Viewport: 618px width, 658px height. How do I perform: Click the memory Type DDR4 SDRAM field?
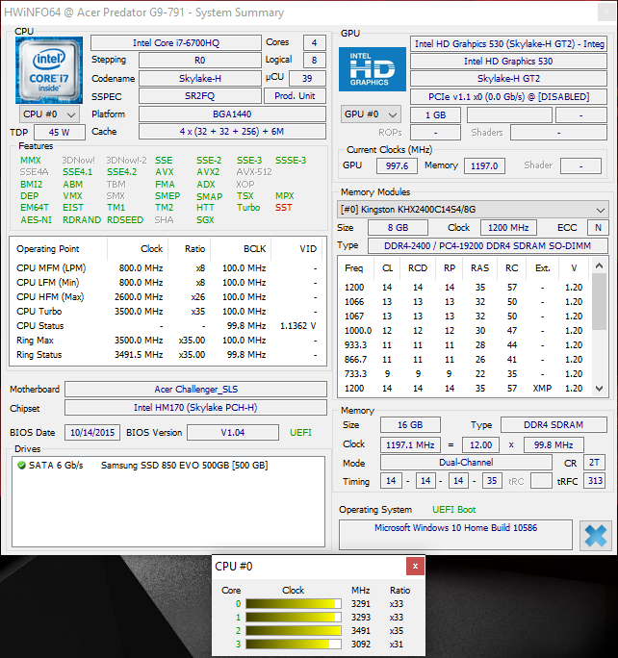(554, 424)
